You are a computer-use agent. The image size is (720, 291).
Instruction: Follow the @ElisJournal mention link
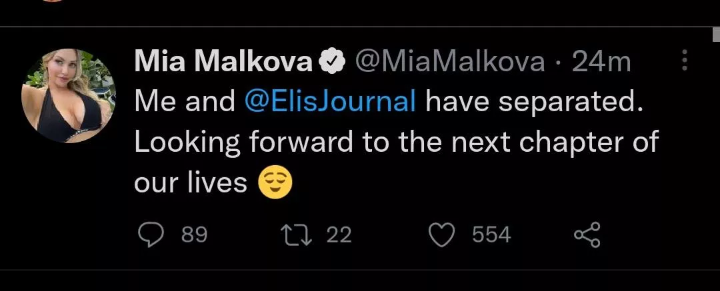point(331,102)
